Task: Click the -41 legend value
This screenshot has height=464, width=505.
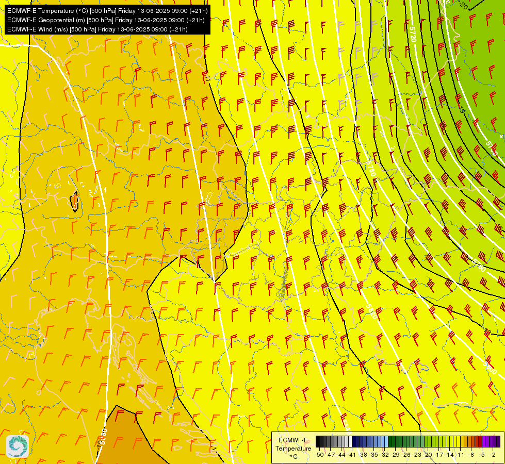Action: [351, 455]
